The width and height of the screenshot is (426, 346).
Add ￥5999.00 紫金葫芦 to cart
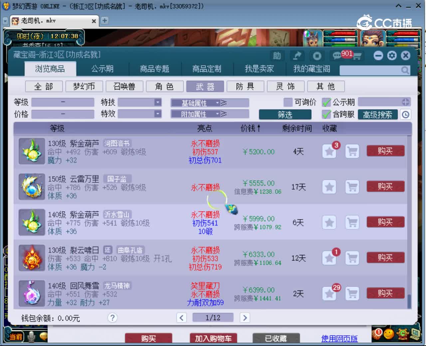click(x=352, y=223)
